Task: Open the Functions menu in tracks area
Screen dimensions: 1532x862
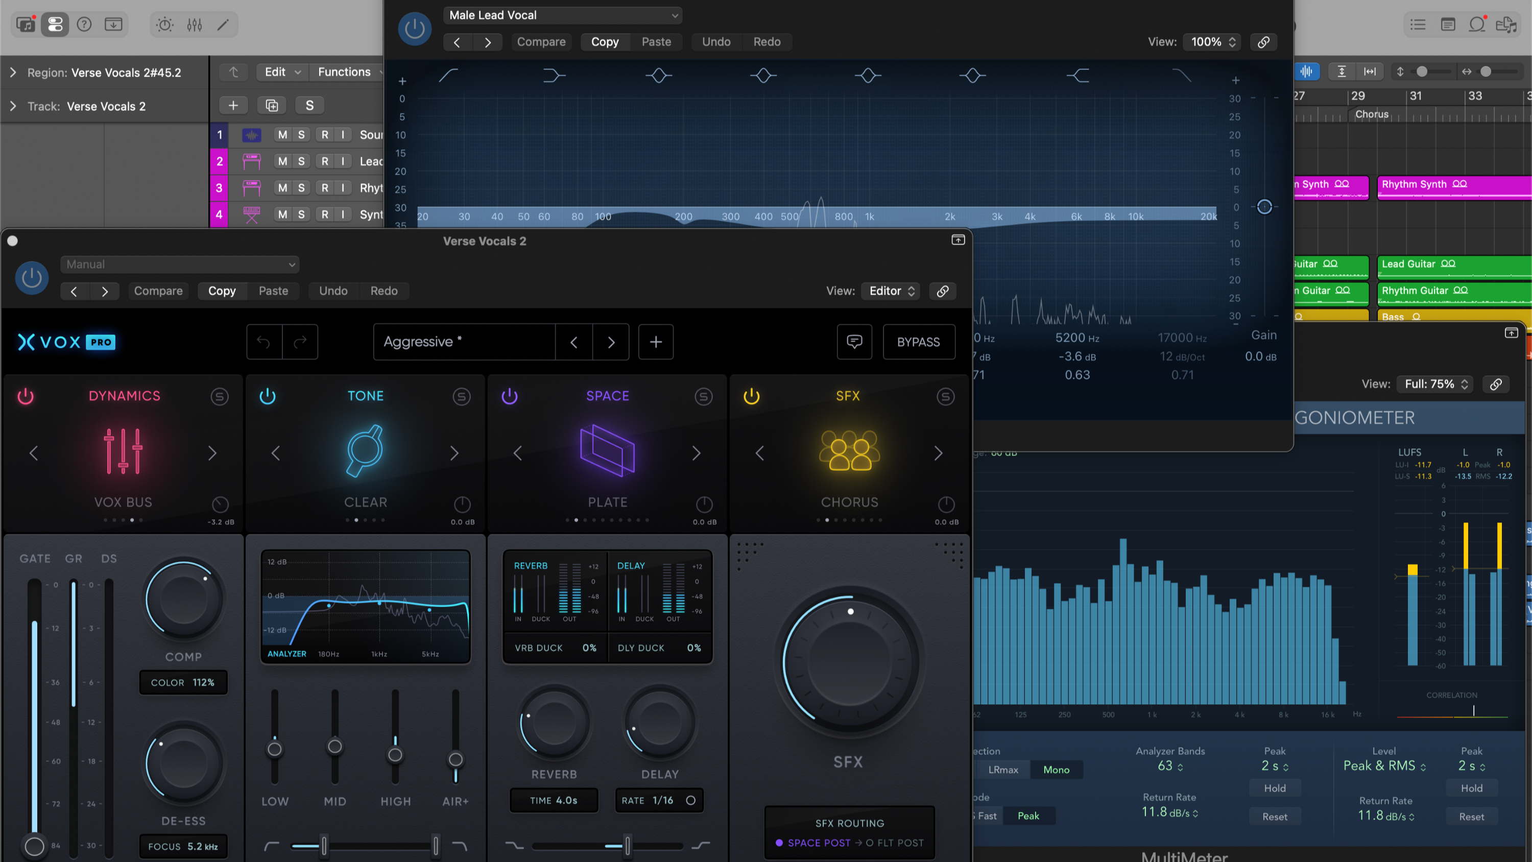Action: 346,72
